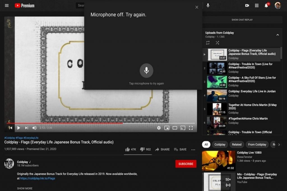This screenshot has height=191, width=287.
Task: Shuffle the Coldplay uploads playlist
Action: 217,43
